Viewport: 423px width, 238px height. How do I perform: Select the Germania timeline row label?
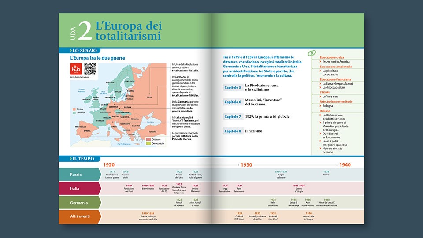80,203
